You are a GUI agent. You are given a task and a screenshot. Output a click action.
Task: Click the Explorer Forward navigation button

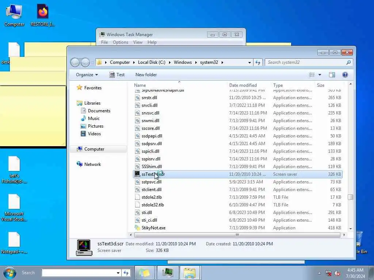tap(85, 62)
